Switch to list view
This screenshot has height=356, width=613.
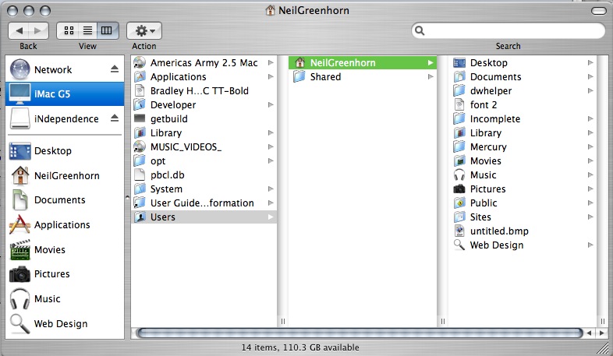click(87, 30)
